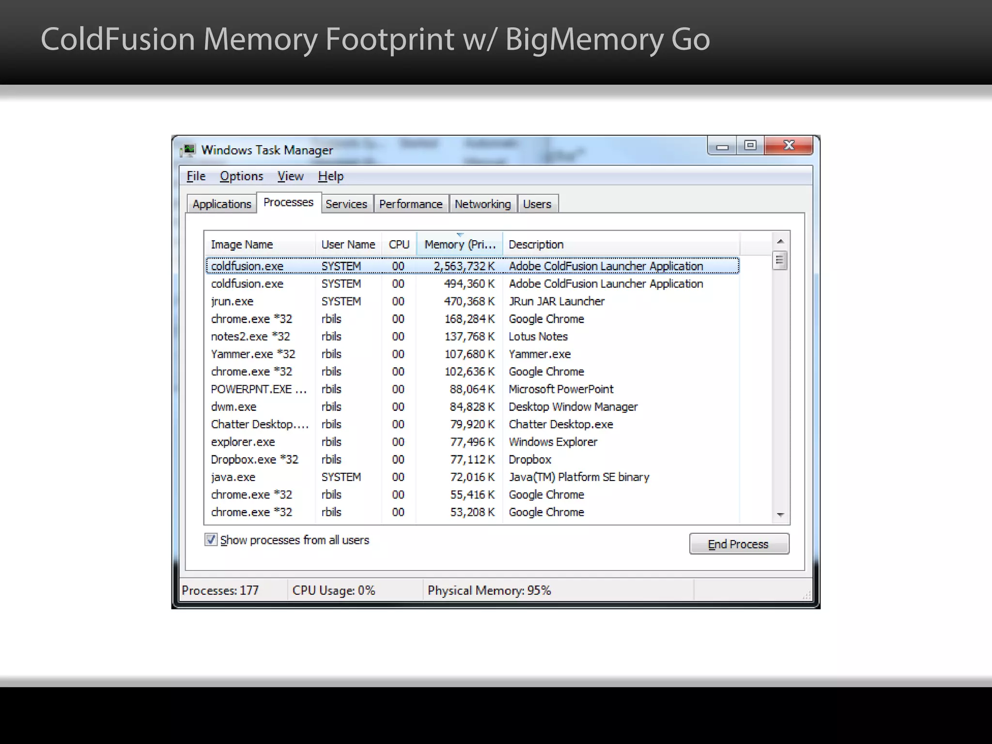Select chrome.exe row using 55,416 K

[472, 495]
